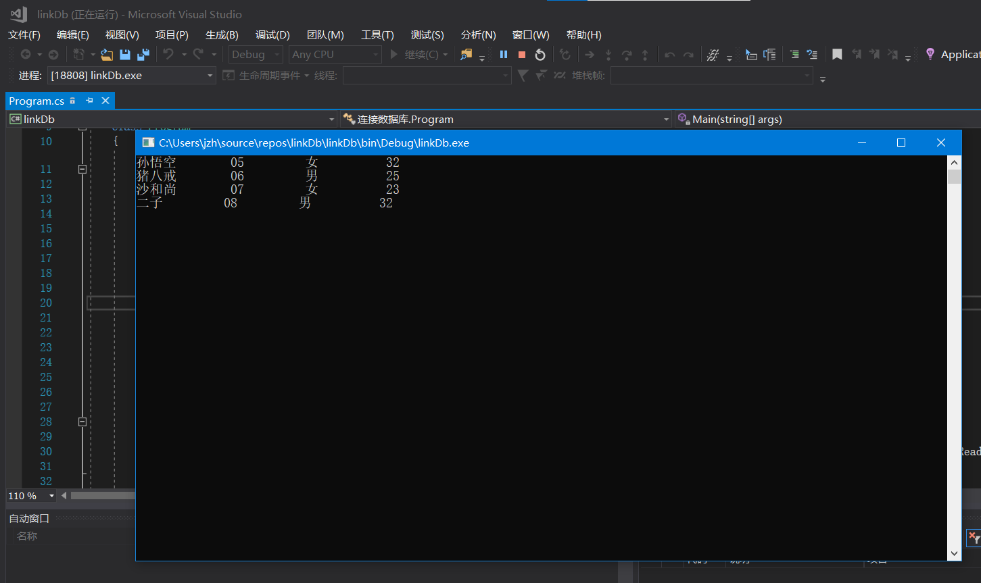Click the comment selection lines icon
Screen dimensions: 981x583
point(794,55)
